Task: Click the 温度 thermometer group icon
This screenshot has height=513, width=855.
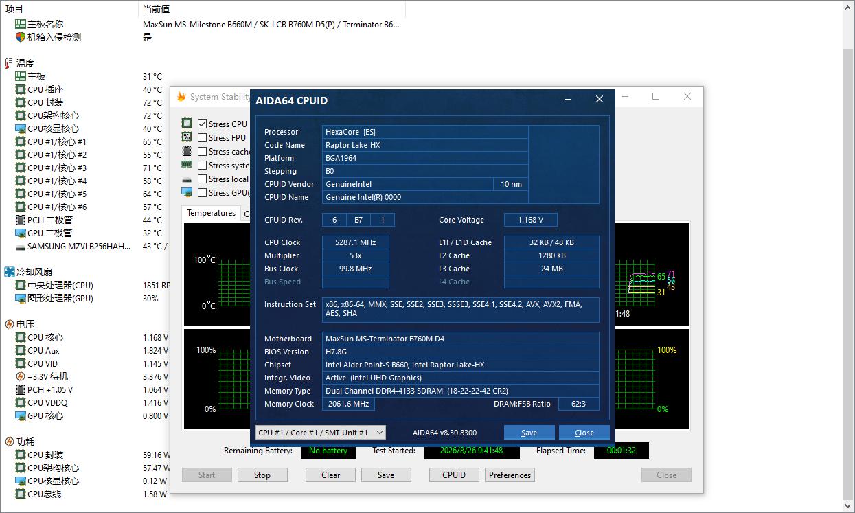Action: 9,63
